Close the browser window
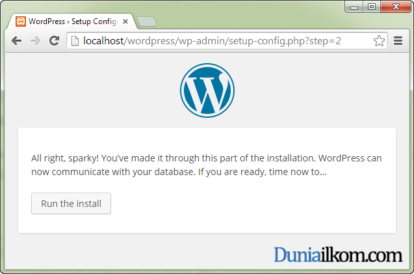Viewport: 414px width, 274px height. point(396,7)
